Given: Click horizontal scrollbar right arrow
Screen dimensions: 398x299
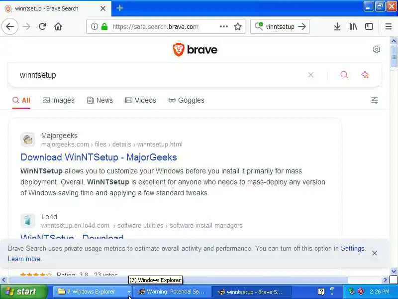Looking at the screenshot, I should pyautogui.click(x=385, y=280).
